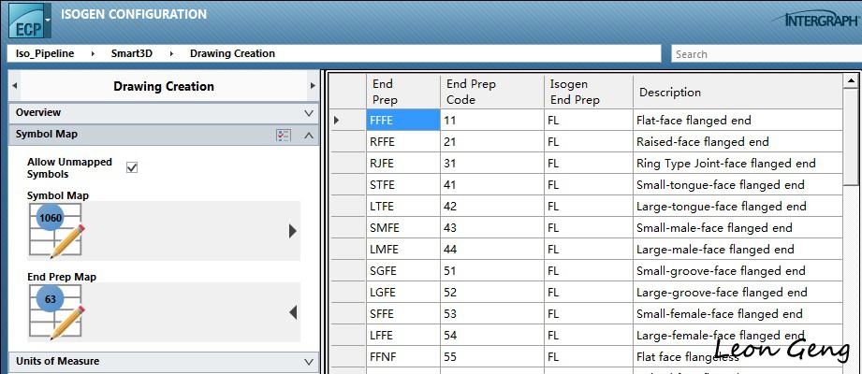Open the End Prep Map table editor icon
Screen dimensions: 862x374
[56, 312]
